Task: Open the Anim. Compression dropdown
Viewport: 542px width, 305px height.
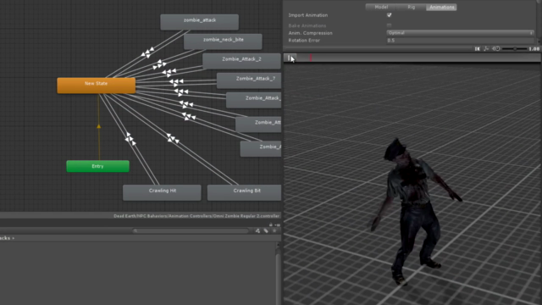Action: (460, 33)
